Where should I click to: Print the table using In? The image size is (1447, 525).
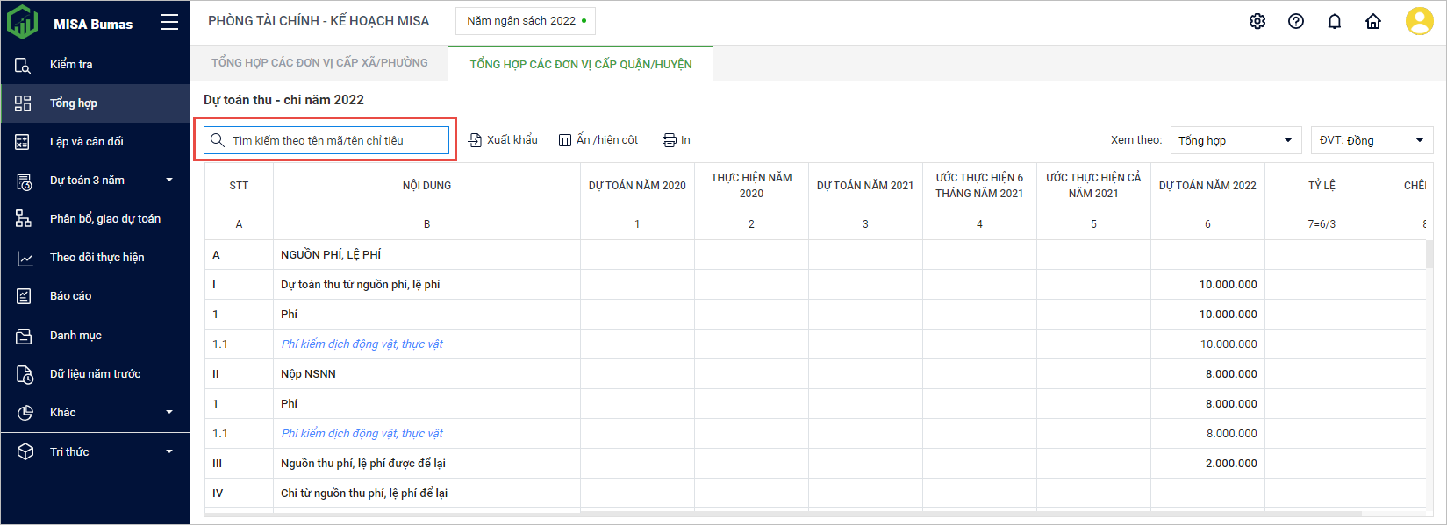pyautogui.click(x=677, y=140)
